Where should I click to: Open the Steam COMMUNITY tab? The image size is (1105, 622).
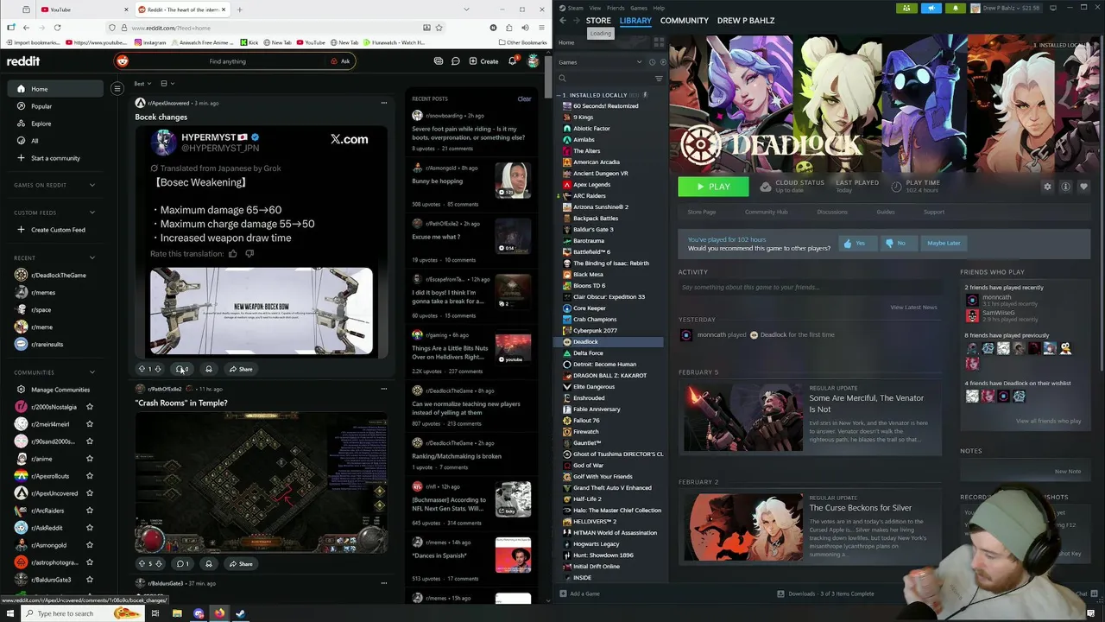[684, 20]
